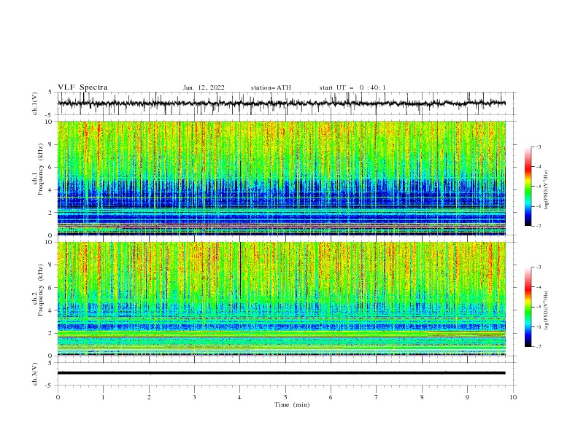Click the log(PSD) label of the upper colorbar

pyautogui.click(x=546, y=190)
